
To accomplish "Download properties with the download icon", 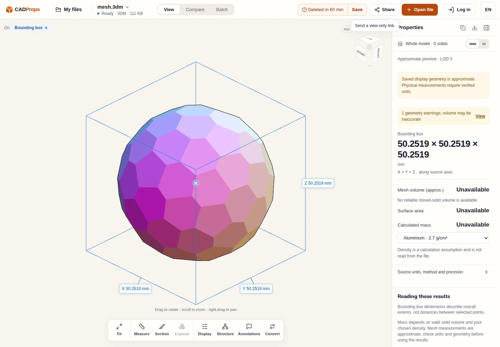I will (475, 28).
